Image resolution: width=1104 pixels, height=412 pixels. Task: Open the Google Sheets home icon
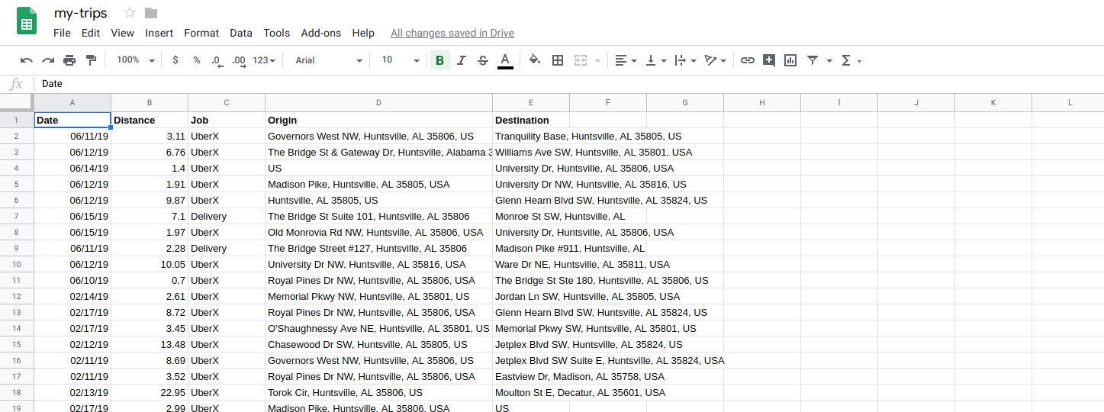click(27, 21)
